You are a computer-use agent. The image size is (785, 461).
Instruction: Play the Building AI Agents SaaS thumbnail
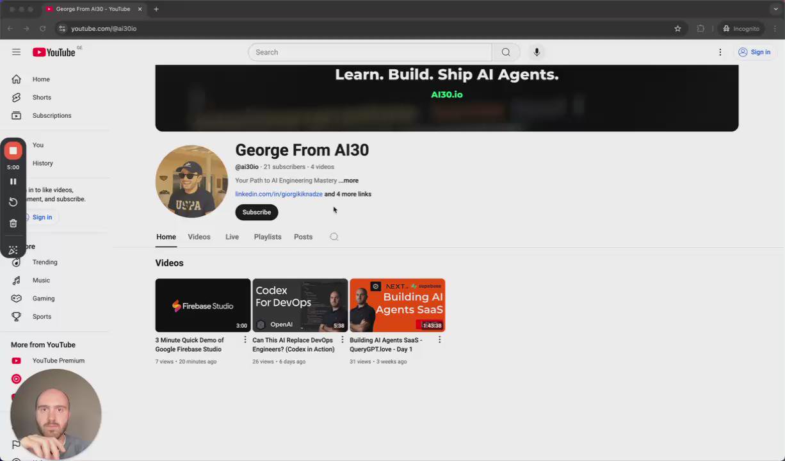tap(397, 305)
